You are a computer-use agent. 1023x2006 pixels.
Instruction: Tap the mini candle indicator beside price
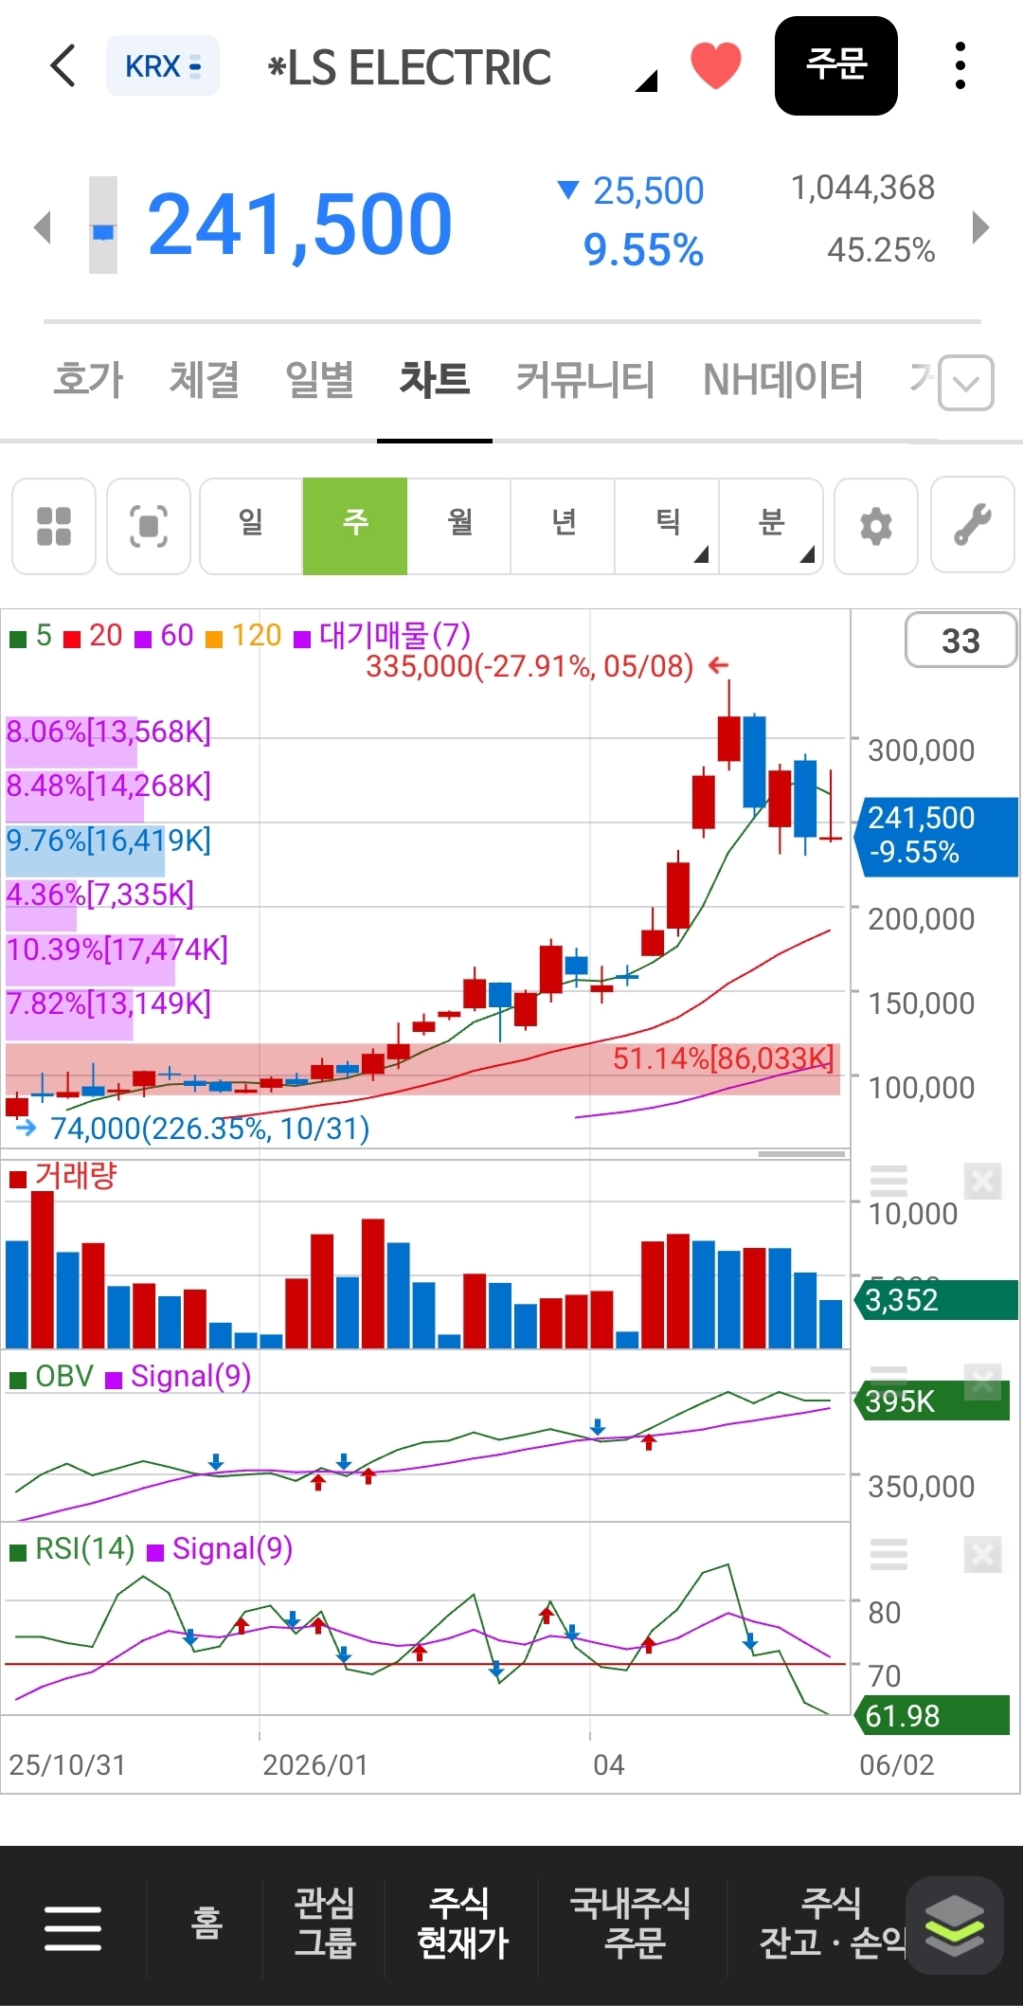click(x=103, y=226)
